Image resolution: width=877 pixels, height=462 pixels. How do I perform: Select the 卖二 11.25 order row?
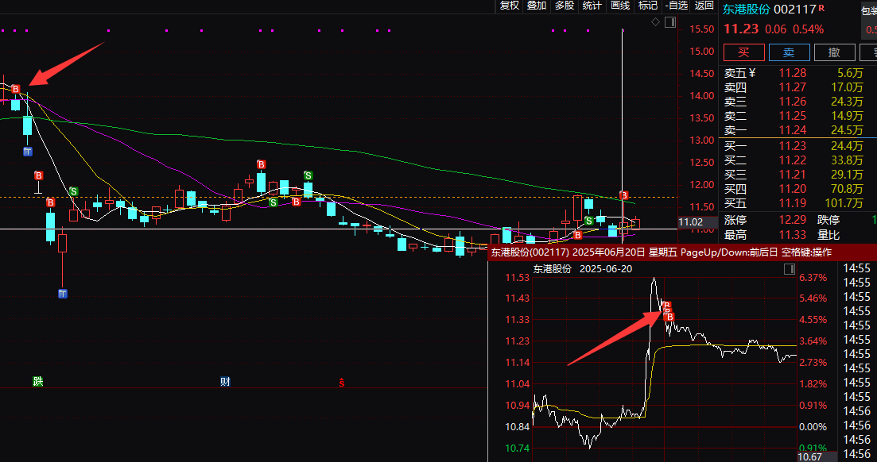(794, 116)
